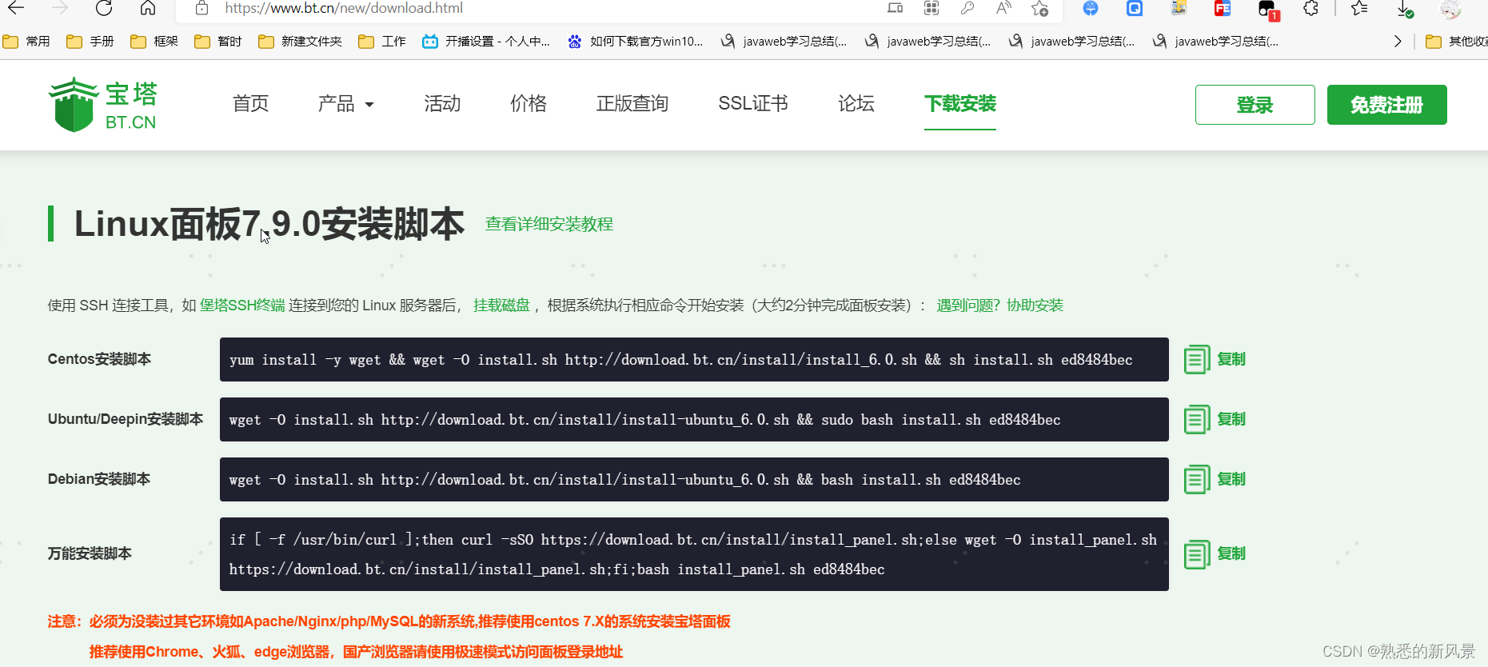This screenshot has width=1488, height=667.
Task: Click the Linux面板7.9.0安装脚本 heading
Action: coord(269,224)
